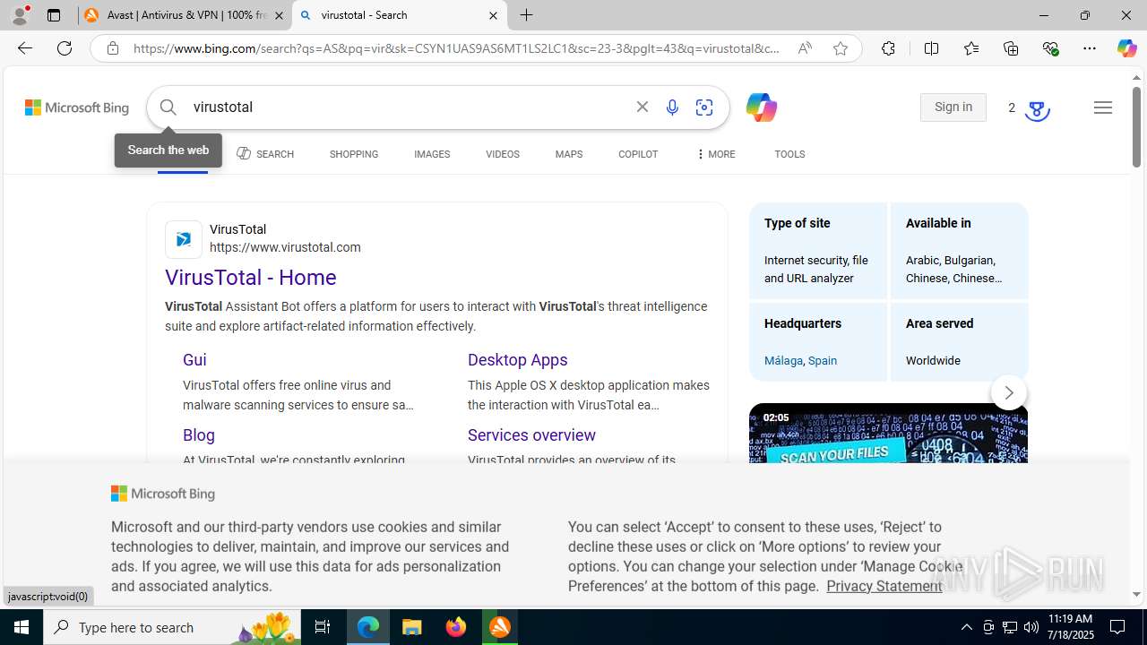Click the Sign in button

point(953,107)
